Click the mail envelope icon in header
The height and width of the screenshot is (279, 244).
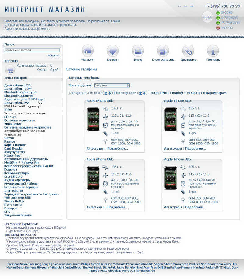(185, 6)
